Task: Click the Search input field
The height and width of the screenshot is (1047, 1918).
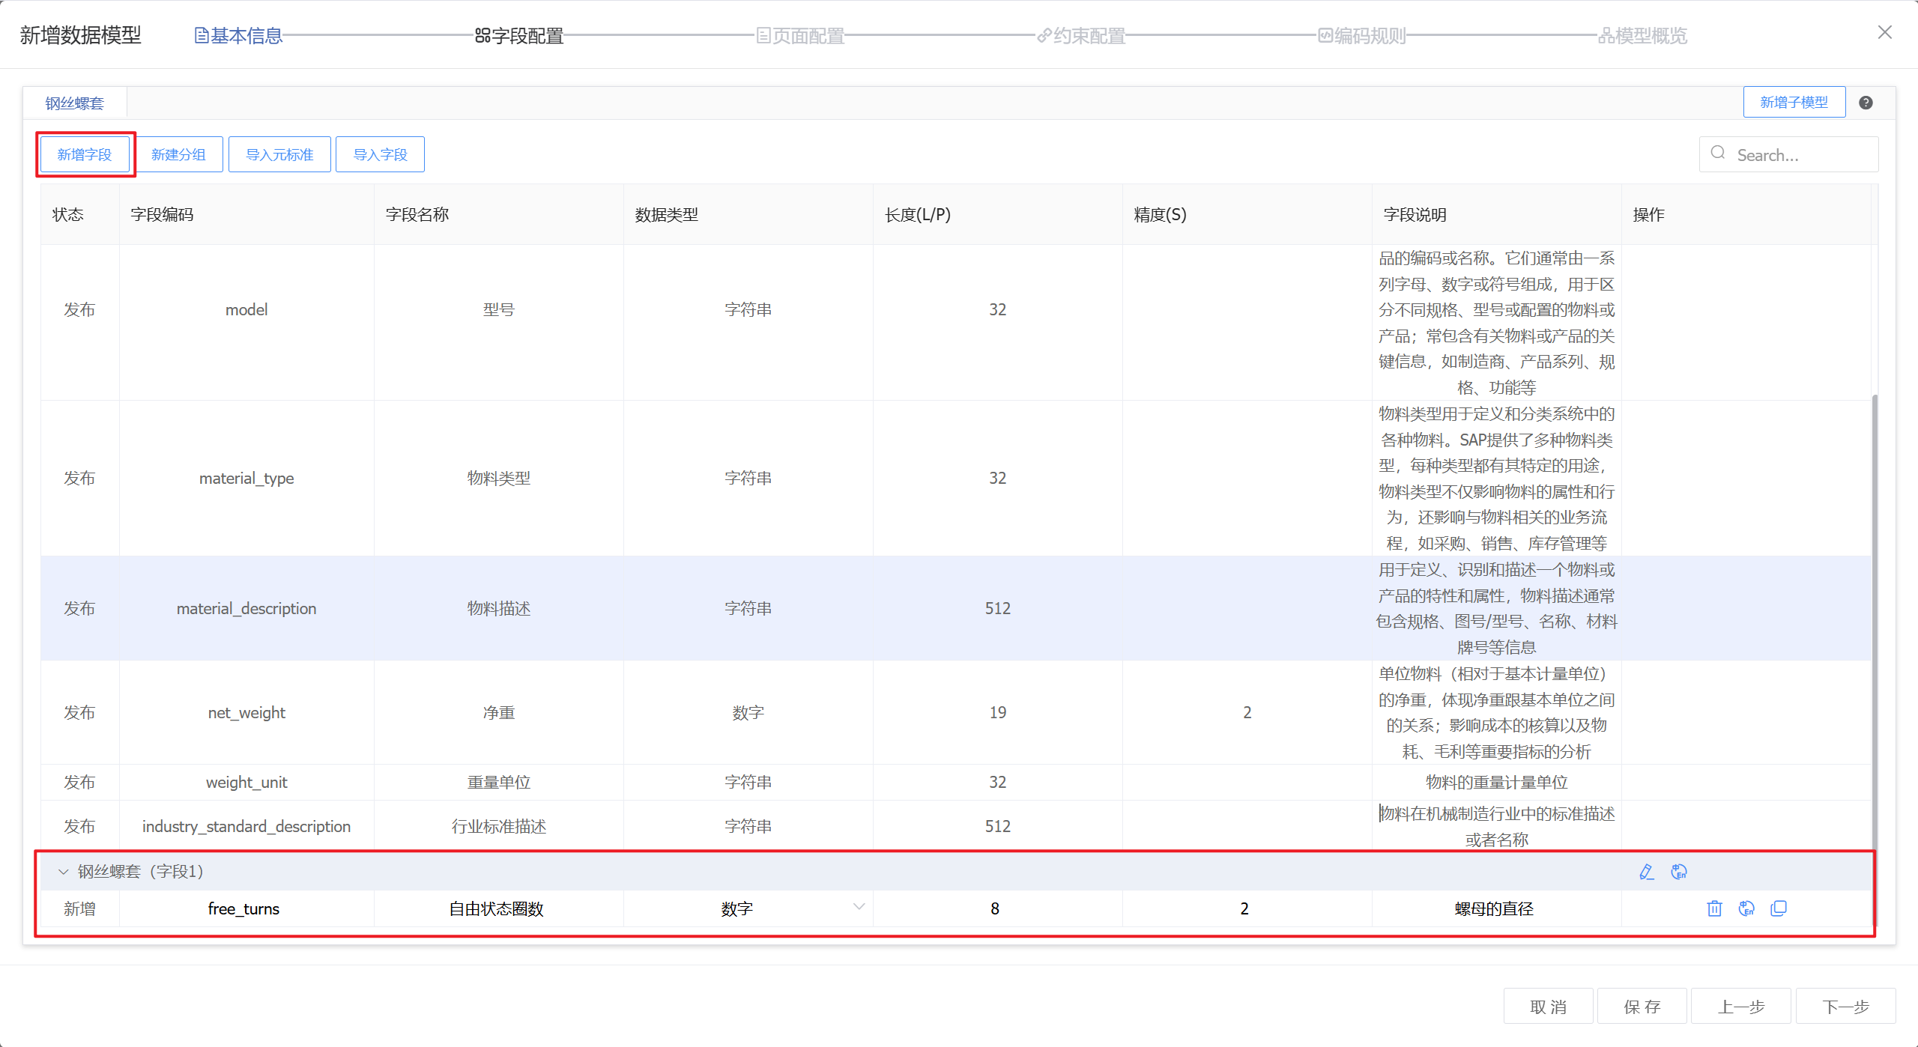Action: click(1798, 155)
